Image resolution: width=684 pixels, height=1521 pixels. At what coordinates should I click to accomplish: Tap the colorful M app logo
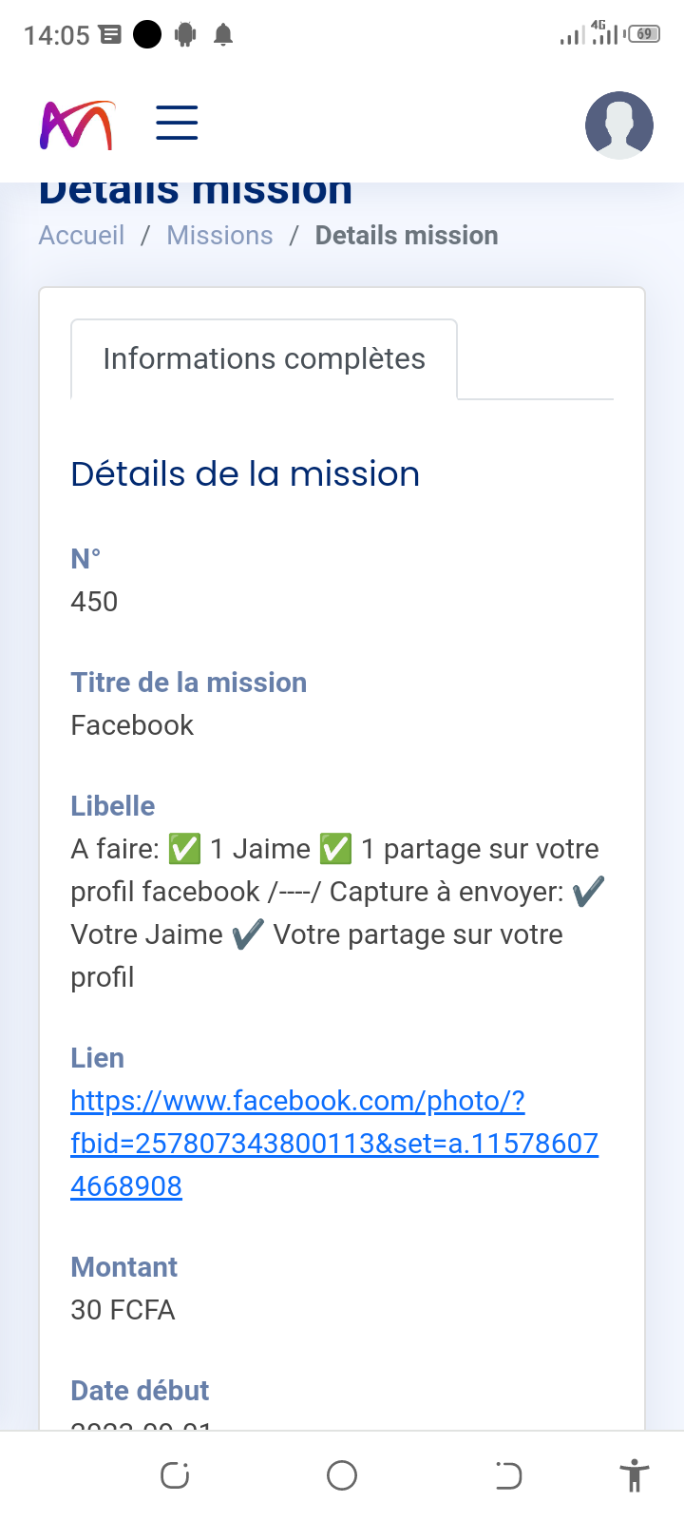click(x=77, y=125)
